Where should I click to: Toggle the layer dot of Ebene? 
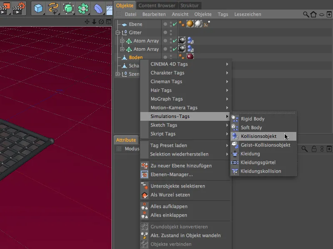pyautogui.click(x=165, y=24)
